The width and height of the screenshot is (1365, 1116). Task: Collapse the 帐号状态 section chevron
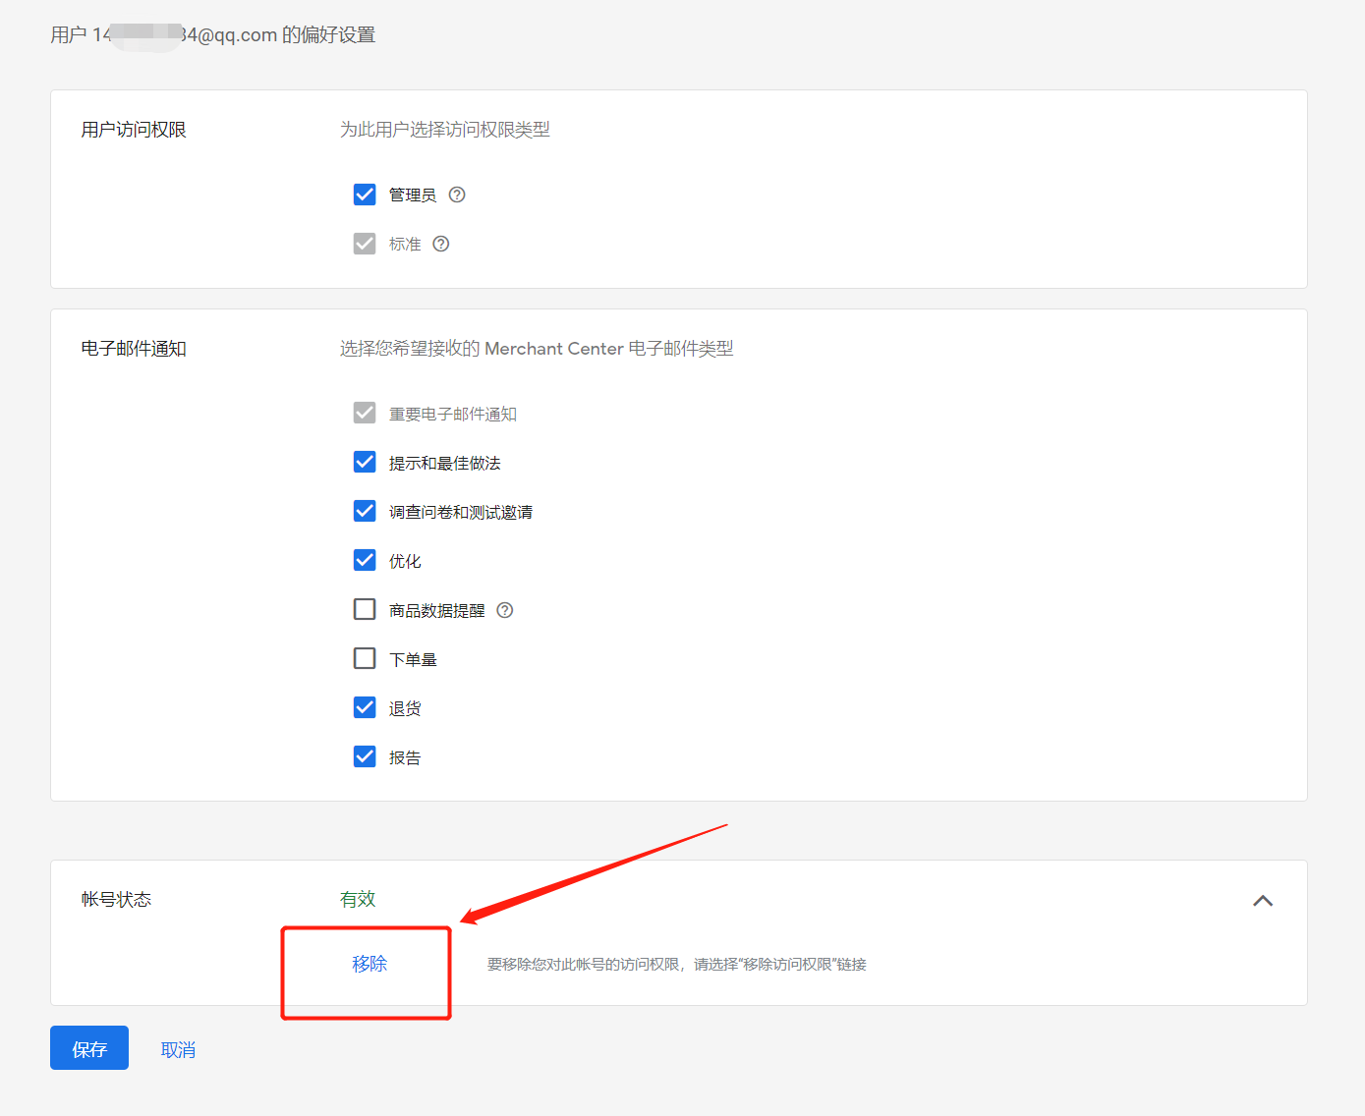pos(1263,901)
